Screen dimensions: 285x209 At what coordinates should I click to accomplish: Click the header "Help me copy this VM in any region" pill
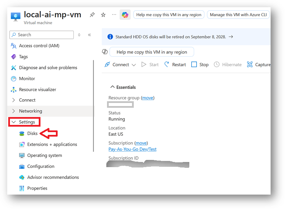[x=169, y=15]
